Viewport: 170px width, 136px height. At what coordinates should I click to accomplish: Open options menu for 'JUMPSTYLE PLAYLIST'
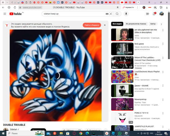click(x=163, y=127)
